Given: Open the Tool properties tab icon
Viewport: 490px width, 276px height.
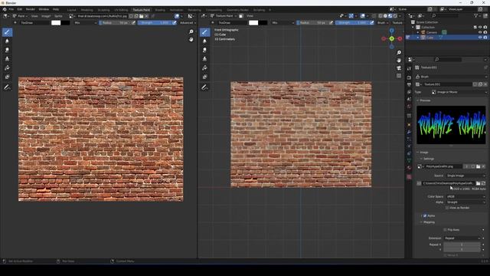Looking at the screenshot, I should (409, 68).
